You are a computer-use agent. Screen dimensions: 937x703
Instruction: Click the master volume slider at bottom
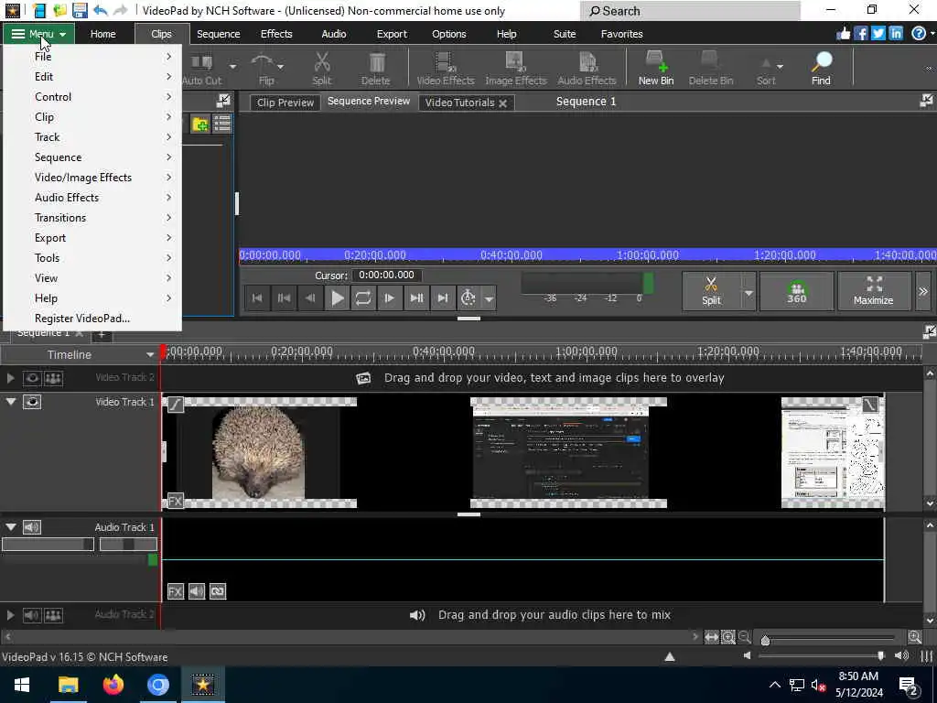[823, 655]
